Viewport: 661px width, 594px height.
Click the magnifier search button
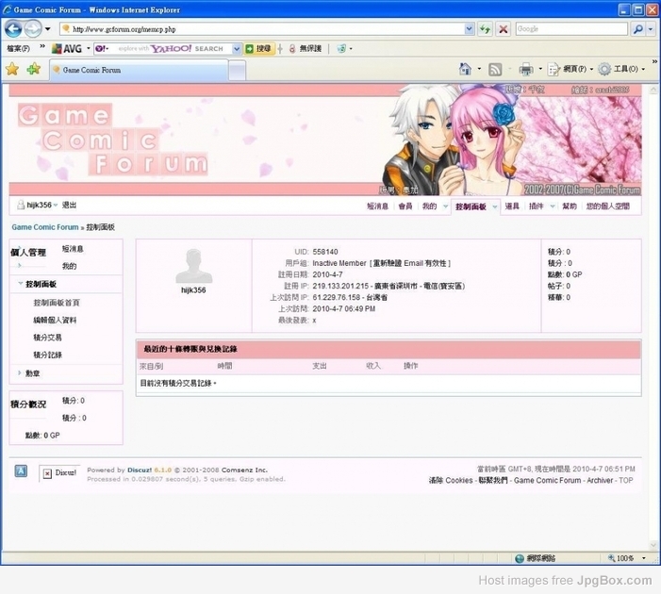[637, 29]
